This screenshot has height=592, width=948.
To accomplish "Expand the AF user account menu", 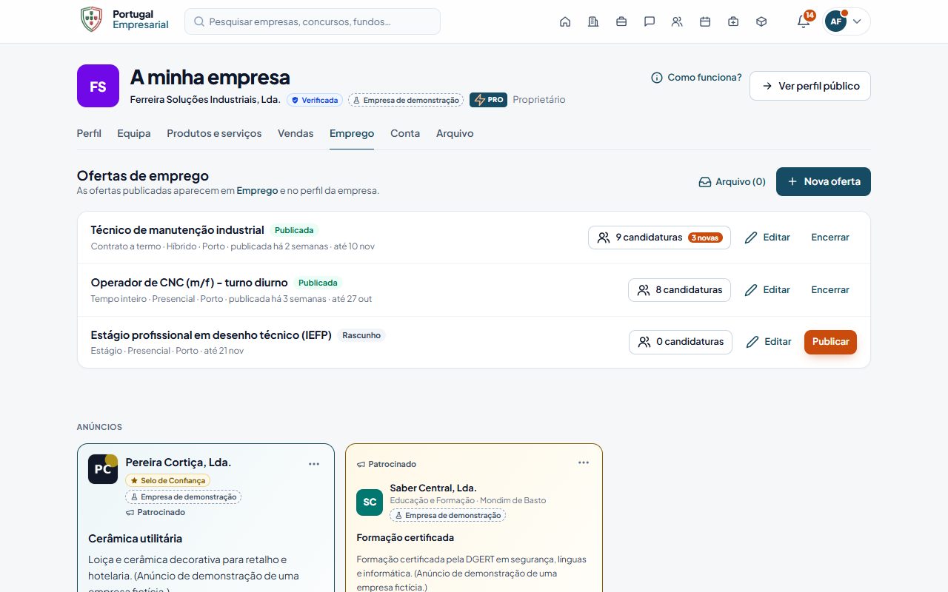I will click(x=847, y=21).
